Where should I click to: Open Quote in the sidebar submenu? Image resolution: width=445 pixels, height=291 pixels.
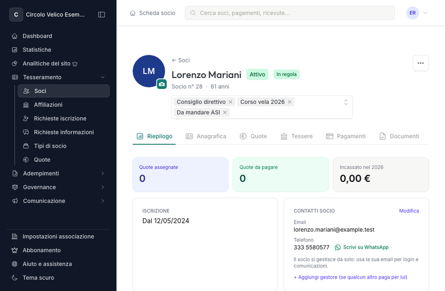(x=64, y=160)
